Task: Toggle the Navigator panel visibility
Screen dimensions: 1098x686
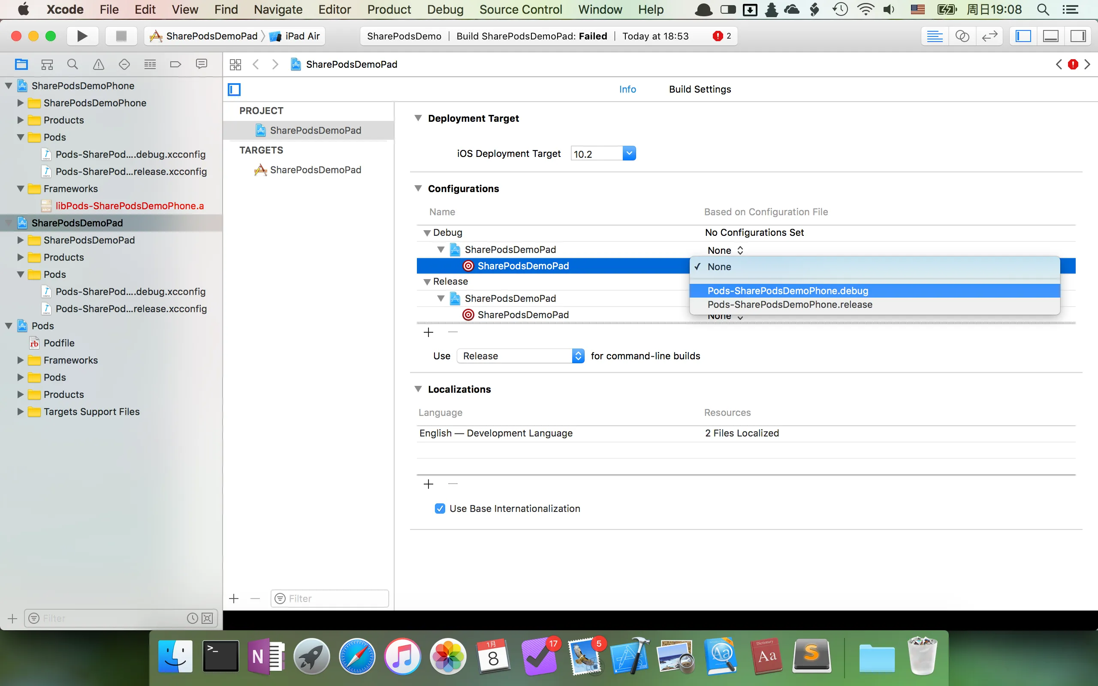Action: click(x=1023, y=36)
